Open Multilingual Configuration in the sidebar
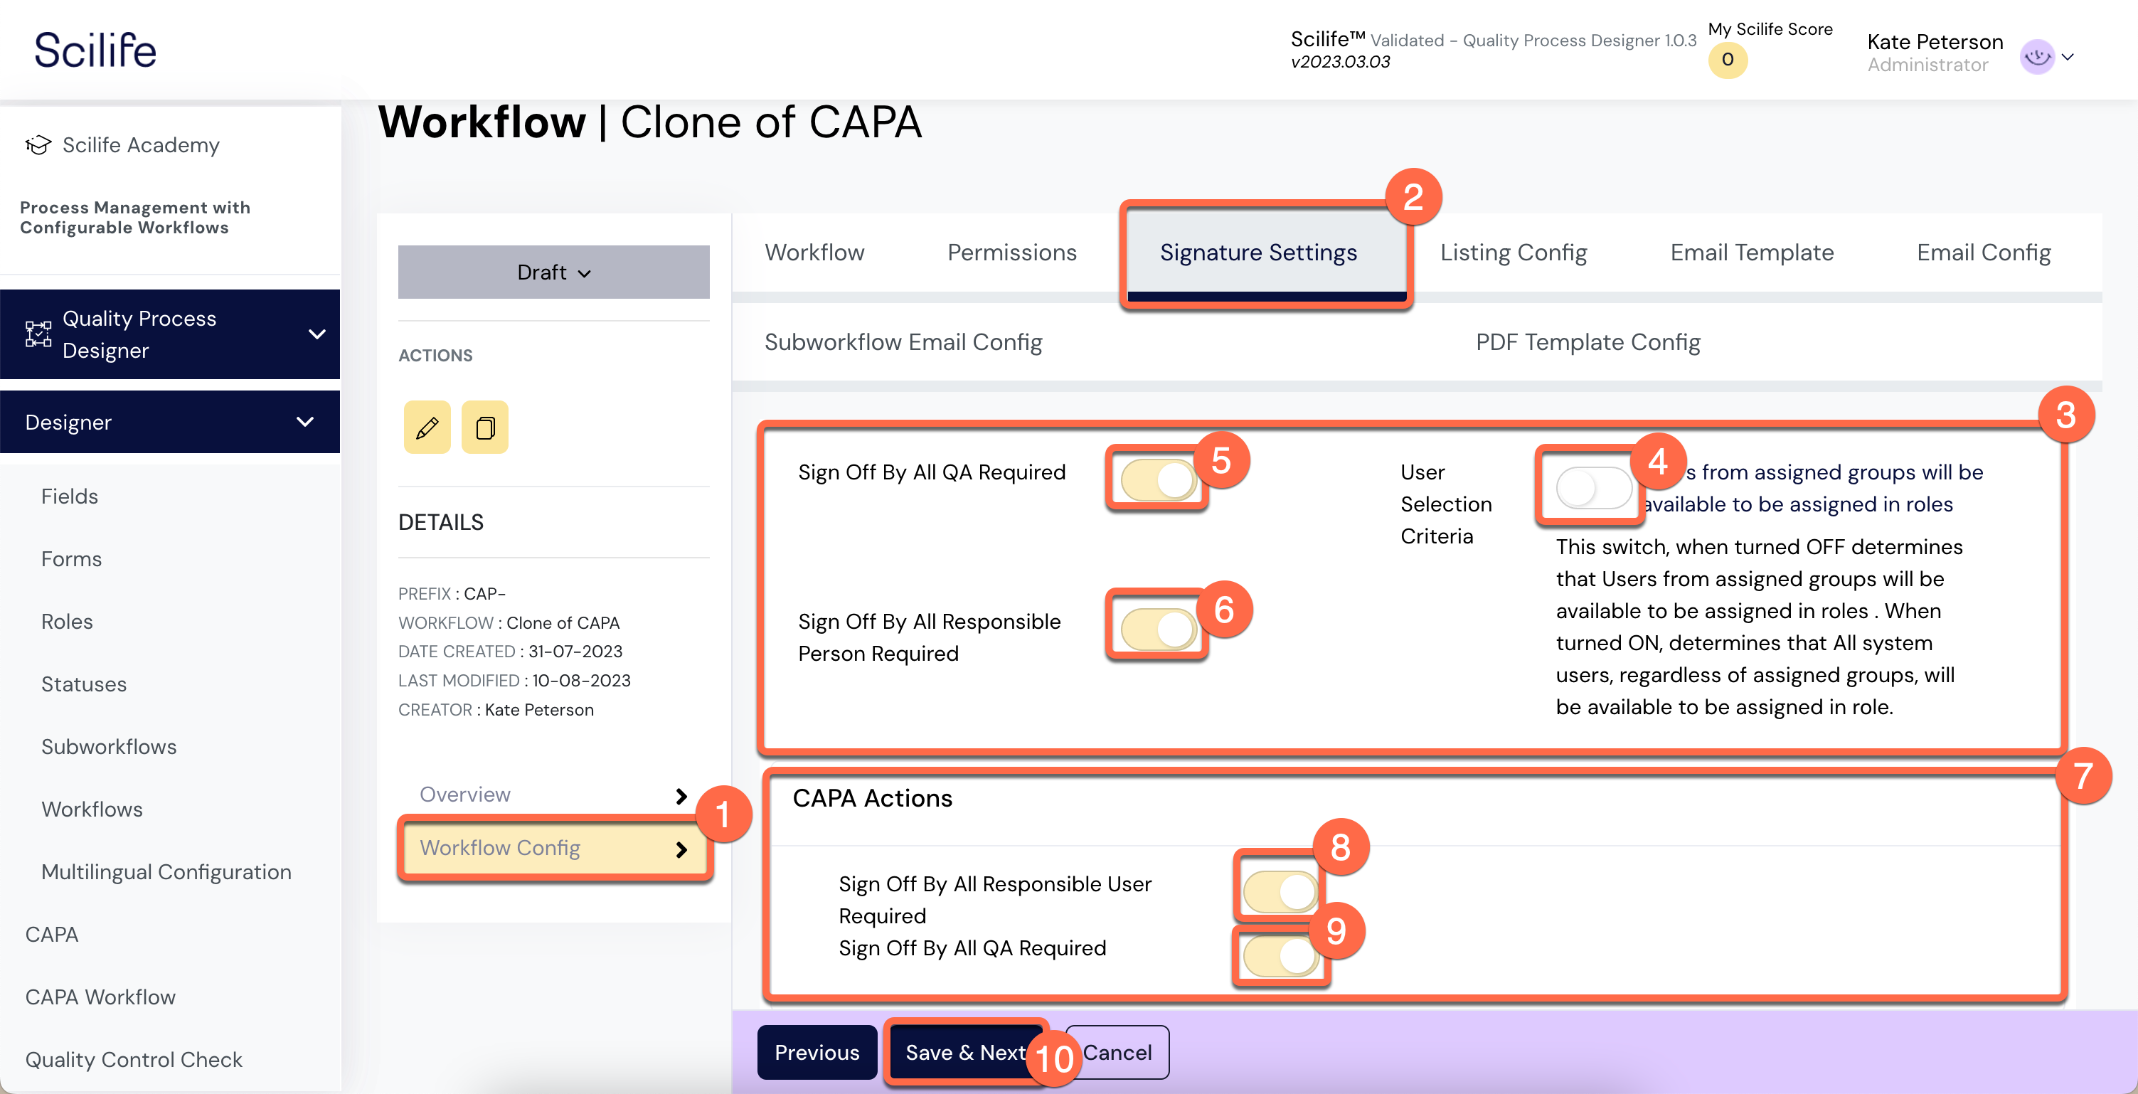Screen dimensions: 2138x1094 pyautogui.click(x=166, y=871)
